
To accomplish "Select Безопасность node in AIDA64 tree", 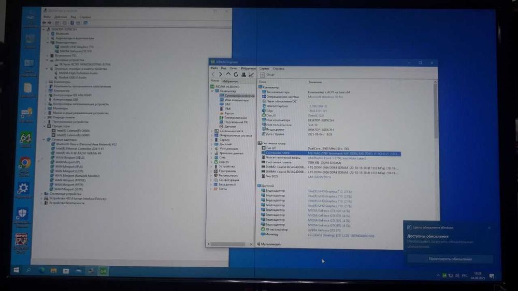I will pos(226,176).
